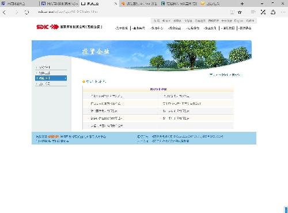
Task: Click the SDIC logo on the site header
Action: [47, 27]
